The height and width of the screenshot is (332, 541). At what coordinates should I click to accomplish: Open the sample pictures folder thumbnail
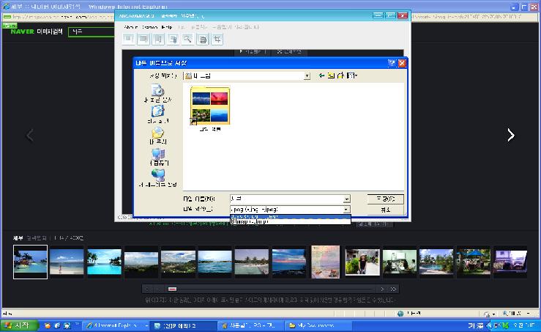pos(209,106)
